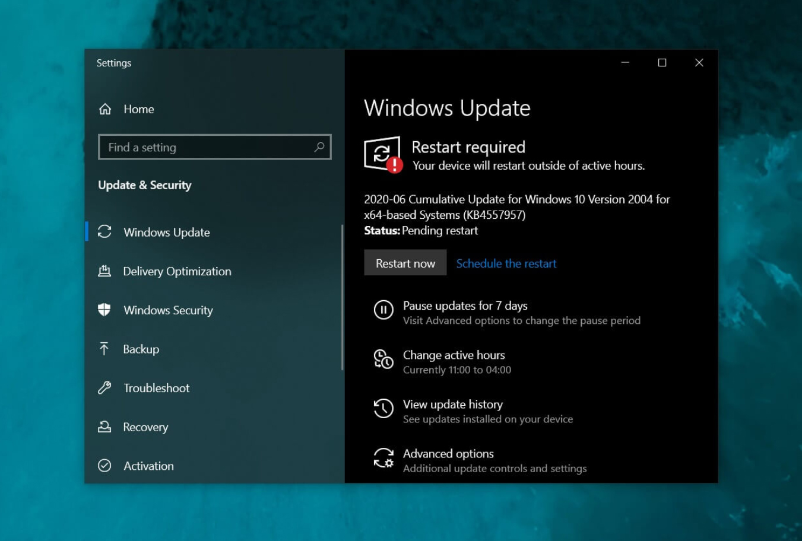Click the active hours clock icon
The height and width of the screenshot is (541, 802).
(383, 359)
